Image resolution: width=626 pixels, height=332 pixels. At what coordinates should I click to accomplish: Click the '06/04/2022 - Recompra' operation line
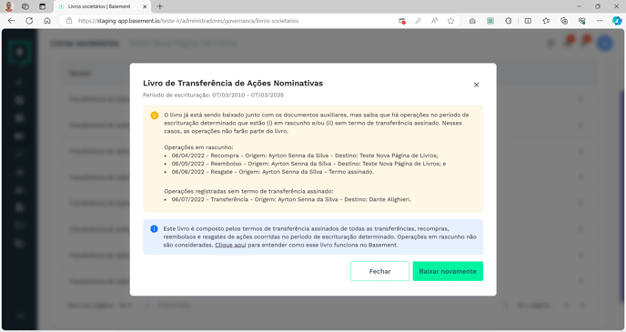[305, 156]
